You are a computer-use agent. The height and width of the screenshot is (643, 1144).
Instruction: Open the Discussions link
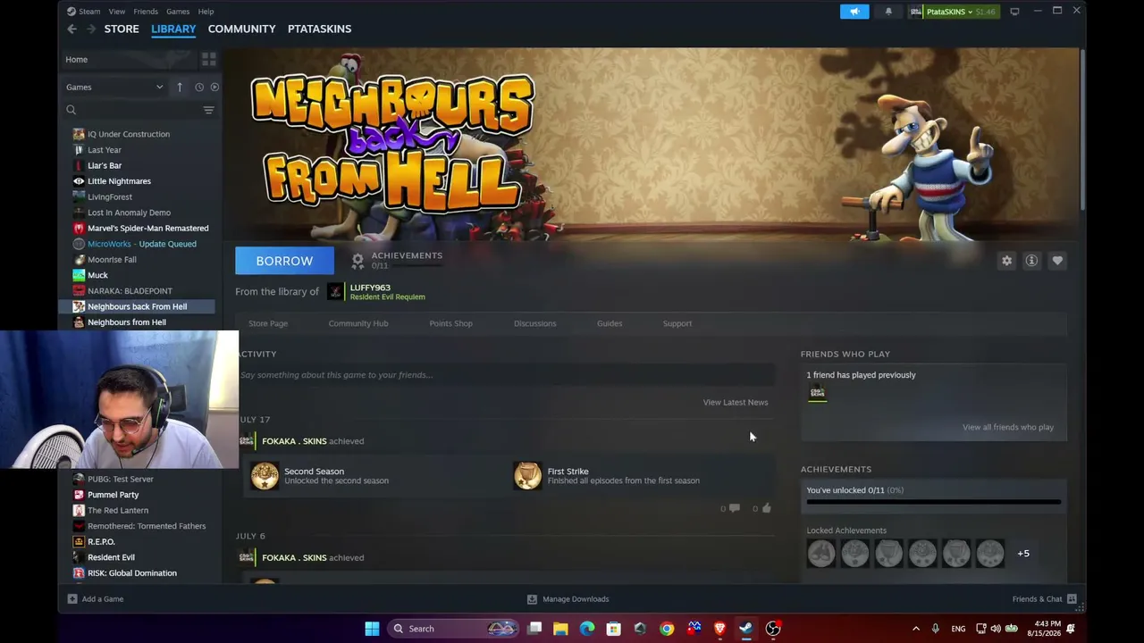click(x=534, y=323)
